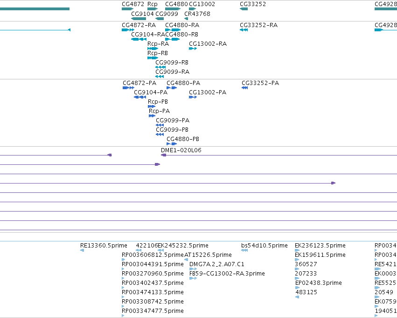Click the CG9099 gene label
397x318 pixels.
[x=167, y=14]
